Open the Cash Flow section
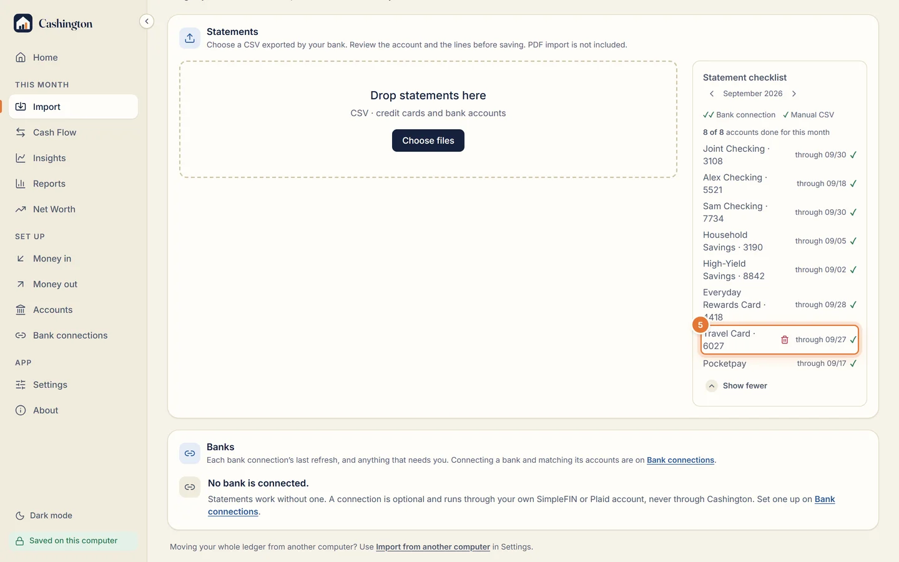 pyautogui.click(x=73, y=132)
